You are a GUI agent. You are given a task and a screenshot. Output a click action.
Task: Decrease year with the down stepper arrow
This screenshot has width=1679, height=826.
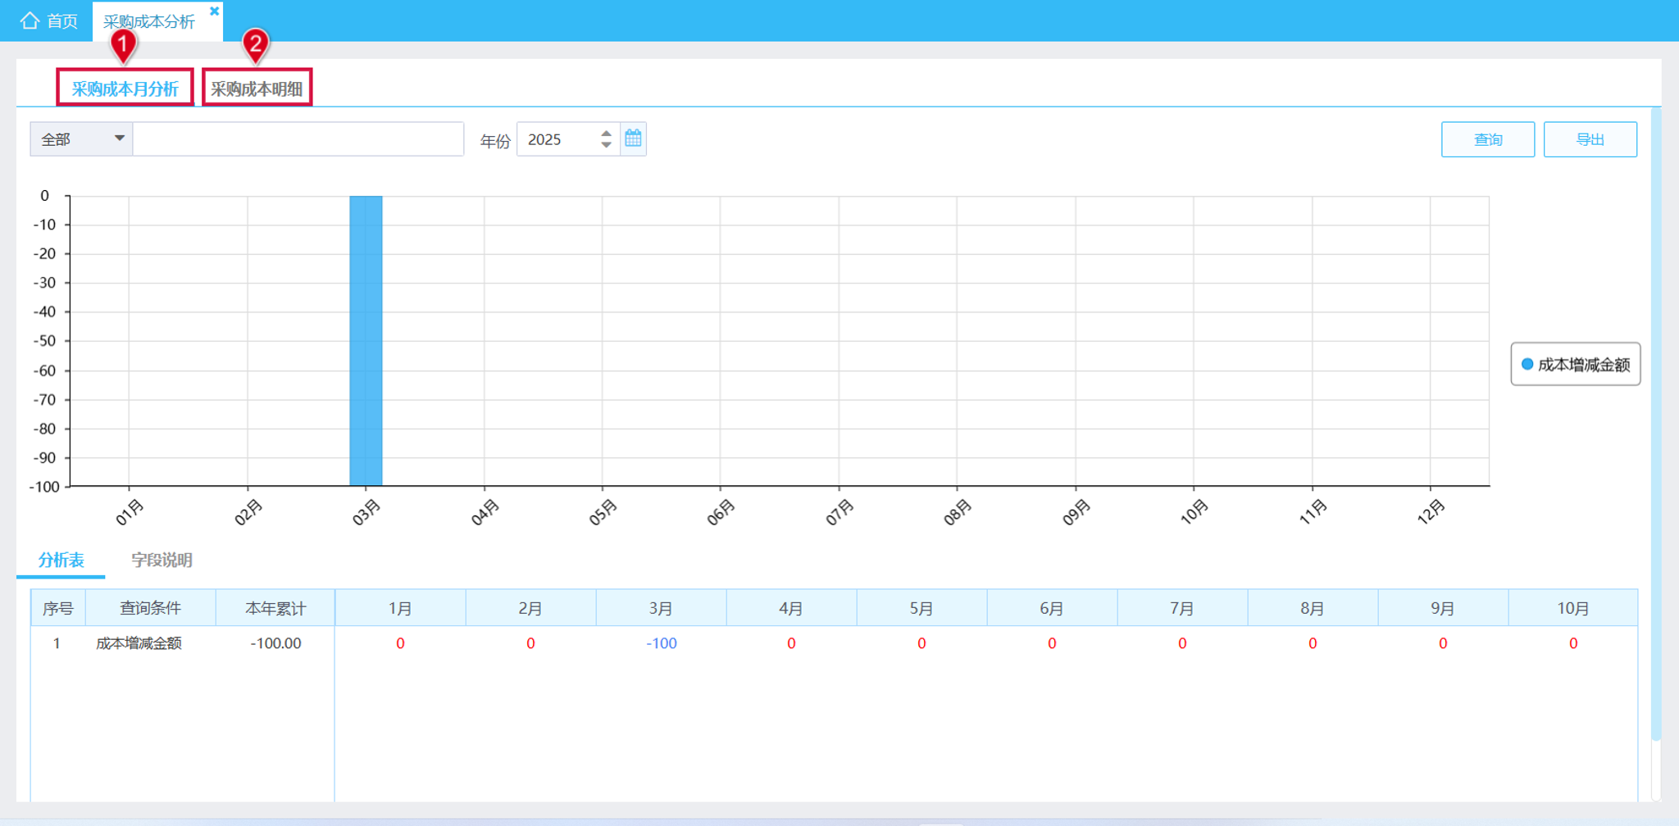(x=606, y=145)
